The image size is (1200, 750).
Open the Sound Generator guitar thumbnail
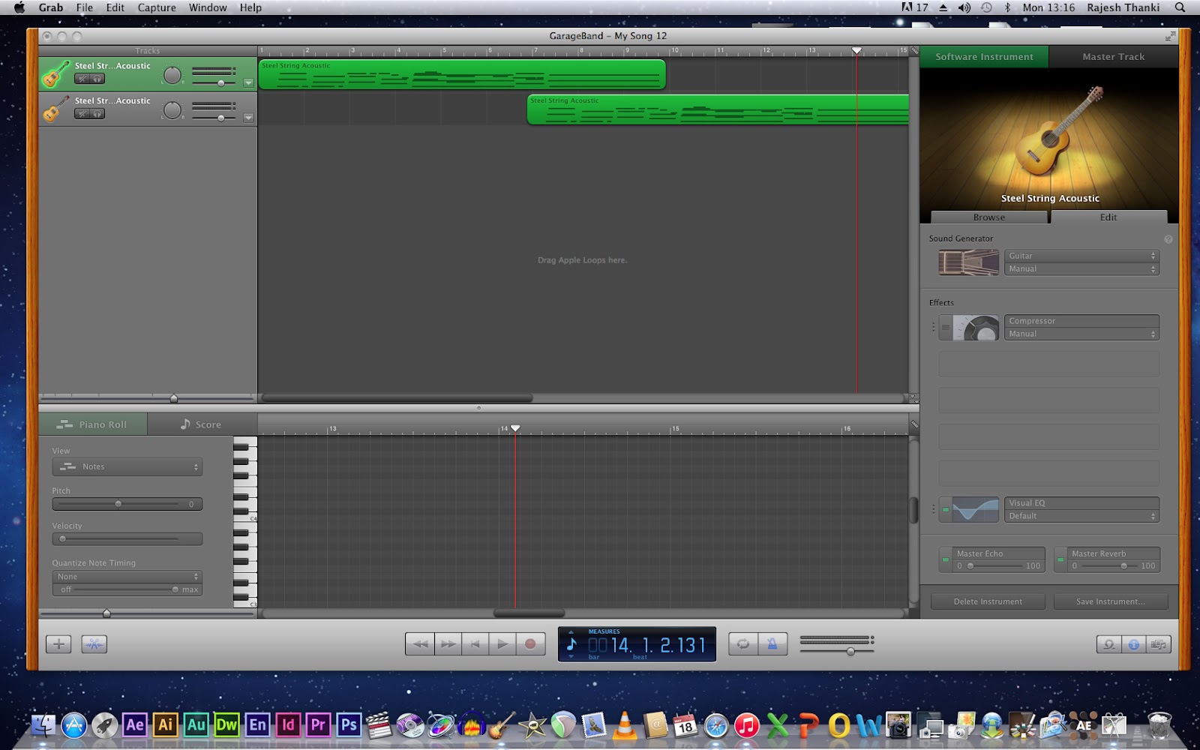968,262
